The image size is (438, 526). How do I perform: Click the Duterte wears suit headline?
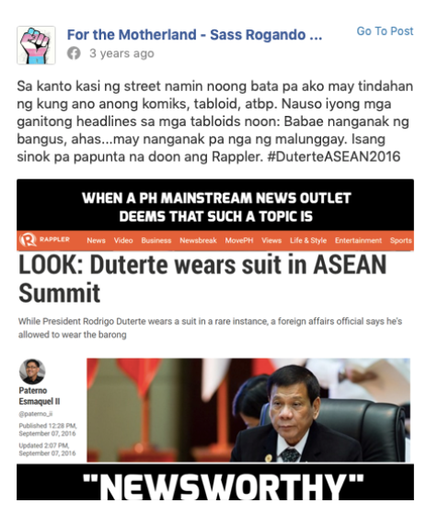click(202, 279)
